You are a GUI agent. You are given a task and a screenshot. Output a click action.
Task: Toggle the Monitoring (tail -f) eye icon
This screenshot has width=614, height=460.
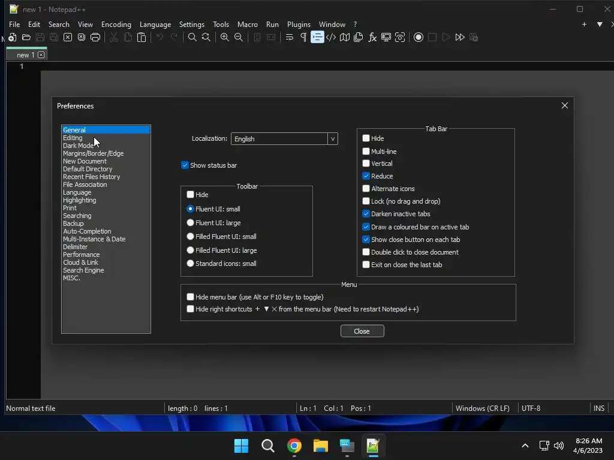(x=400, y=37)
